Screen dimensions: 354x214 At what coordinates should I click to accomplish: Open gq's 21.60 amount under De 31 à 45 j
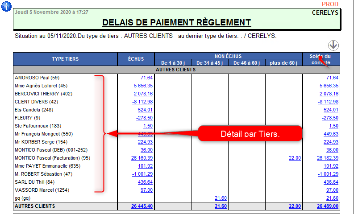(221, 198)
